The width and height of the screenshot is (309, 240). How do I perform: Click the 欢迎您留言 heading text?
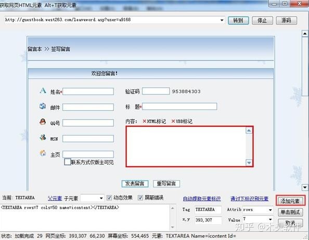click(x=105, y=73)
